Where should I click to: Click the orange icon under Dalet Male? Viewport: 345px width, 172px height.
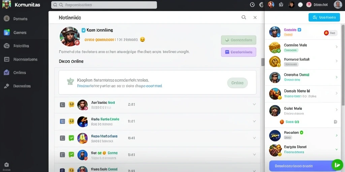click(x=282, y=122)
